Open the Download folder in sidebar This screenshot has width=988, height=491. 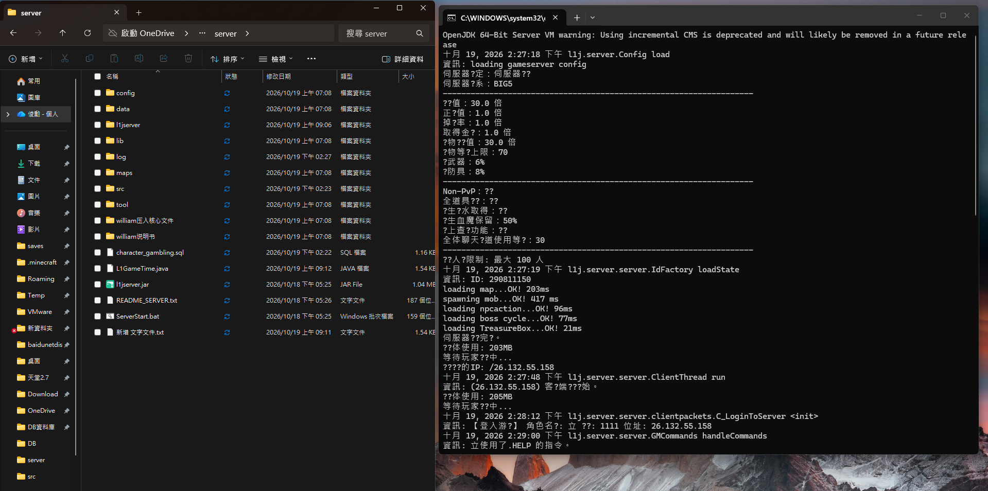point(43,394)
